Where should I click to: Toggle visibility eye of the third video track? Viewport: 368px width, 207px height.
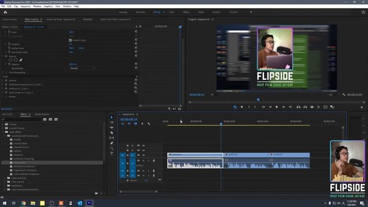pyautogui.click(x=143, y=155)
